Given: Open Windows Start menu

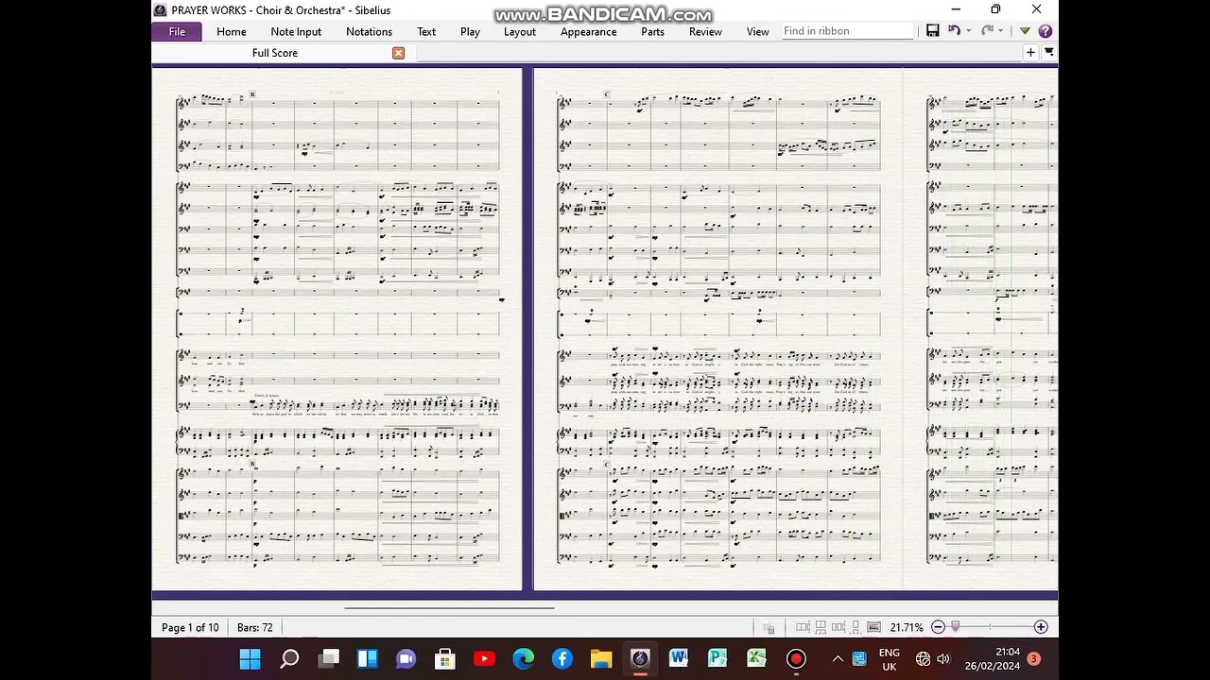Looking at the screenshot, I should [x=250, y=658].
